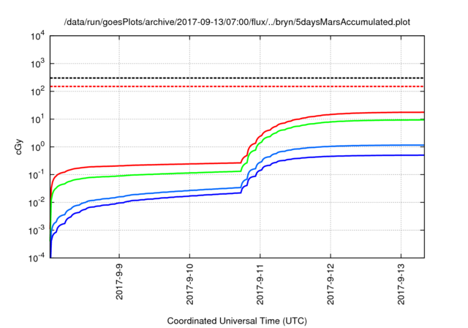
Task: Click the 10^4 y-axis tick label
Action: coord(38,36)
